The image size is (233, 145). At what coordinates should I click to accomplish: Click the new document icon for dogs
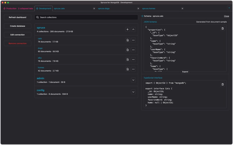pyautogui.click(x=128, y=50)
